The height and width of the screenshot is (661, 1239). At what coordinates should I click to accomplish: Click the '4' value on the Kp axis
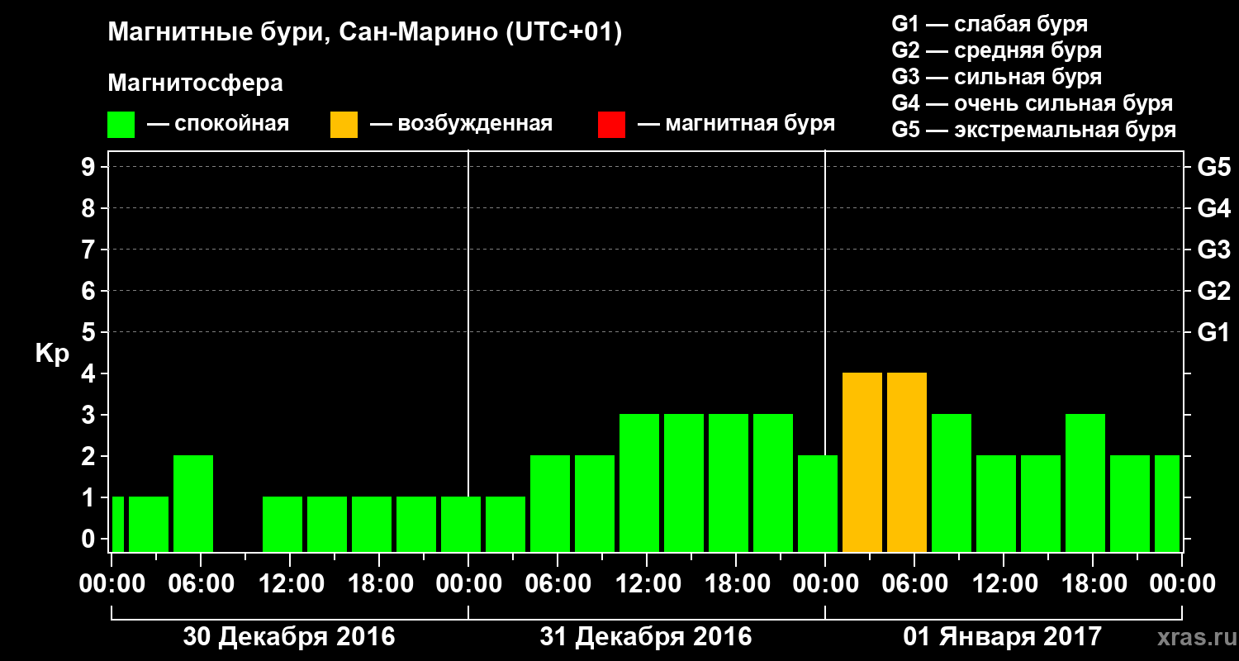pos(90,373)
